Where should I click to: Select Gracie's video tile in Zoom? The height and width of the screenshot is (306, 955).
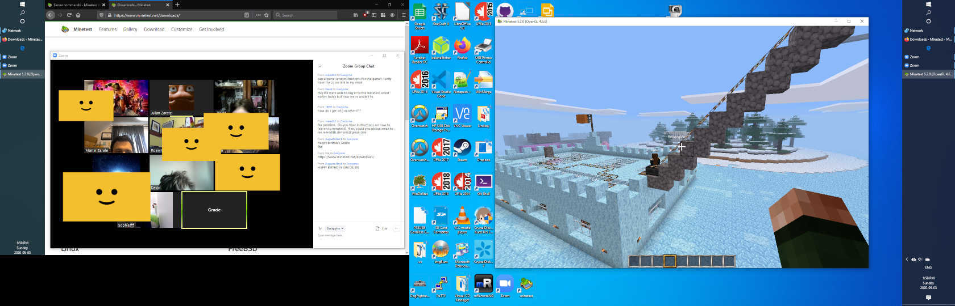point(214,210)
